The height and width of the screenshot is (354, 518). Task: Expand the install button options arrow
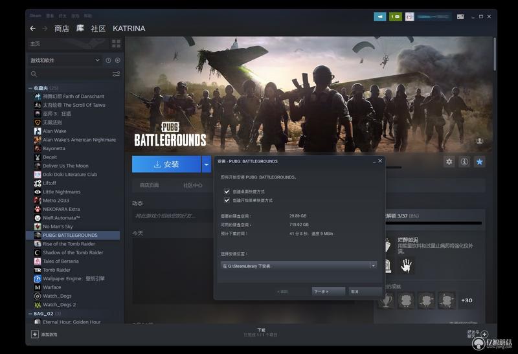[x=207, y=164]
